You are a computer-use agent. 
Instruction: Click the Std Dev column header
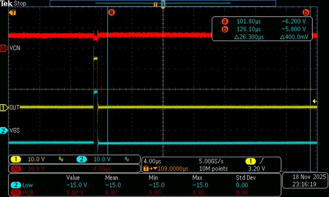click(246, 178)
